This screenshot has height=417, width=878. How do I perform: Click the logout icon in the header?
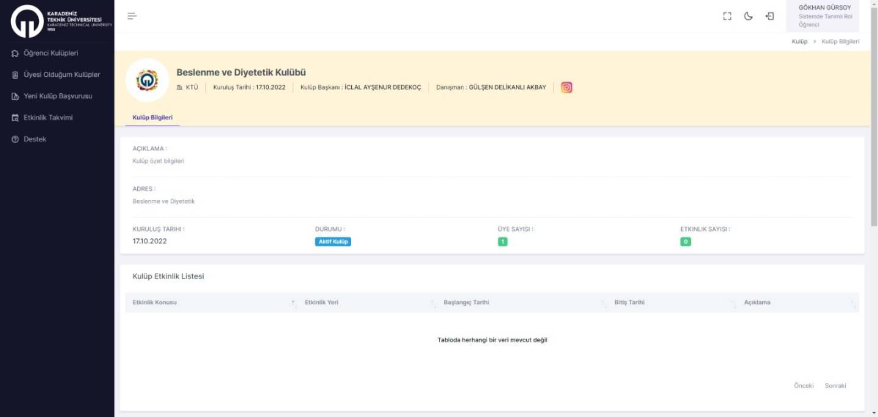point(769,16)
